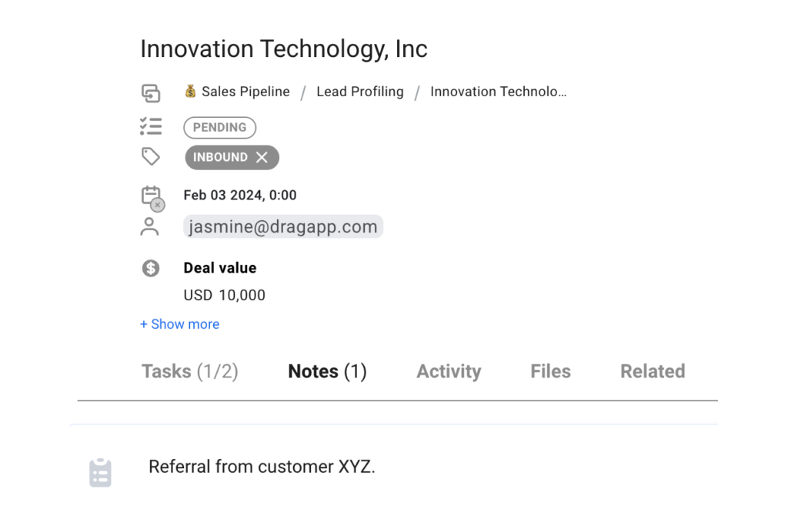This screenshot has height=526, width=788.
Task: Click the tag label icon
Action: tap(151, 156)
